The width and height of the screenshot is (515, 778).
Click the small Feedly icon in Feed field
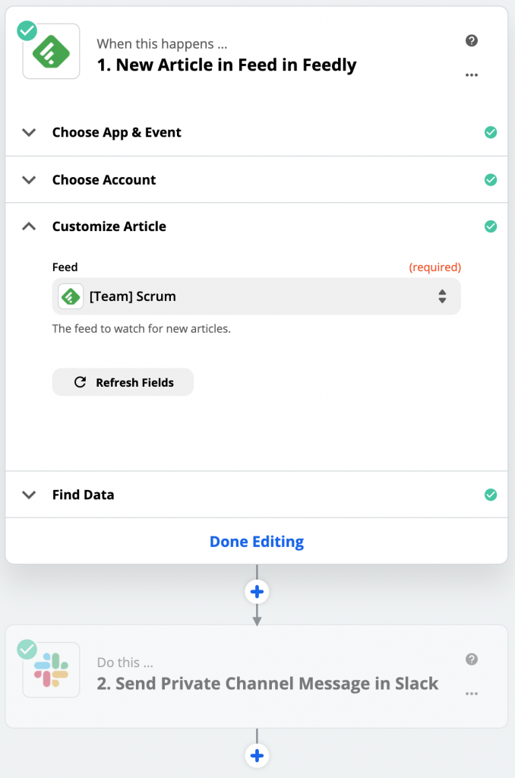pos(71,296)
